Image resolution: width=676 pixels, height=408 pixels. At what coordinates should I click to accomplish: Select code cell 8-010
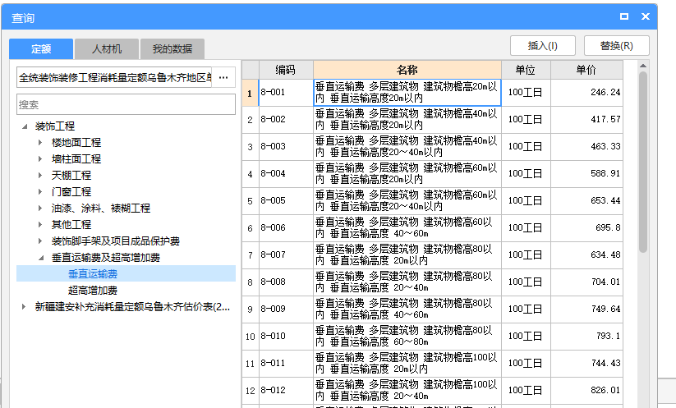coord(286,337)
